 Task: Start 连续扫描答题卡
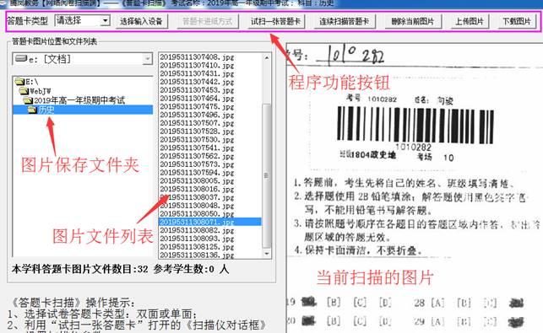point(344,21)
